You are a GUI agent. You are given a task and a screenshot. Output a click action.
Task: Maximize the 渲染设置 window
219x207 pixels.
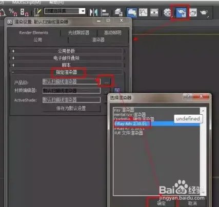pyautogui.click(x=108, y=20)
